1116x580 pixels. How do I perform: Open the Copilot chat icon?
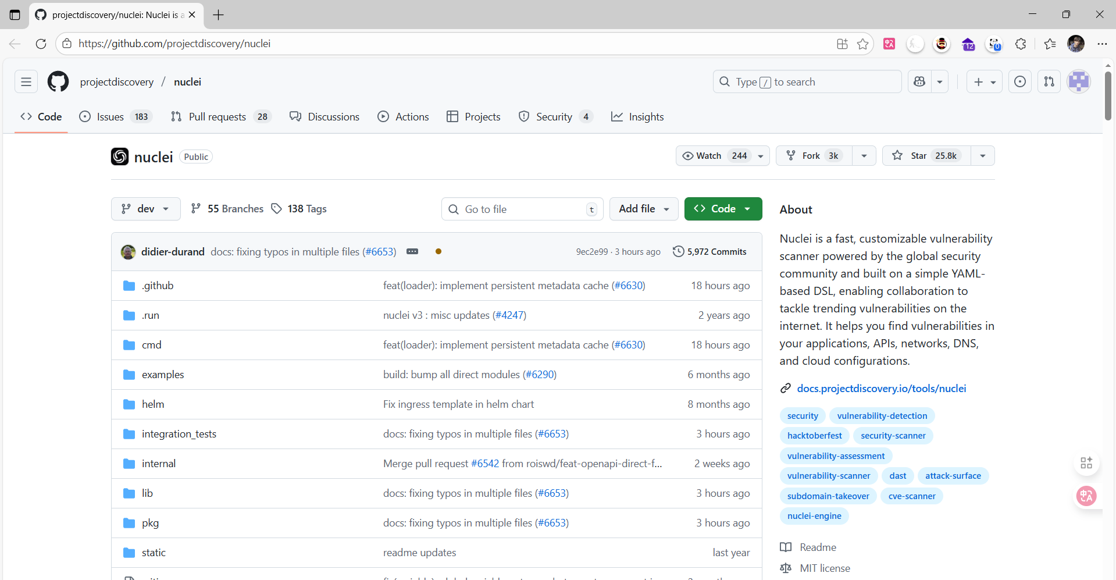[919, 82]
